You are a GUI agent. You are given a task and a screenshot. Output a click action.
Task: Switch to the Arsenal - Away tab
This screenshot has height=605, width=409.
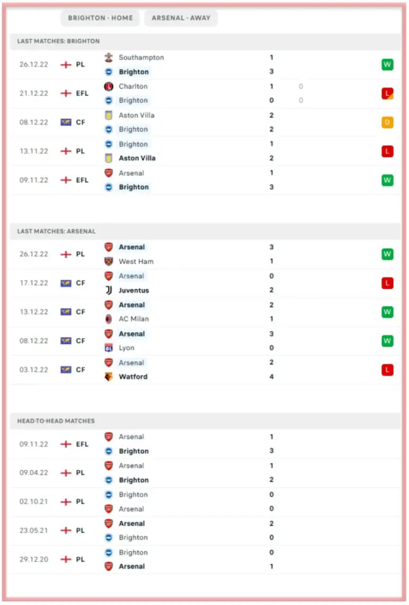(x=181, y=18)
